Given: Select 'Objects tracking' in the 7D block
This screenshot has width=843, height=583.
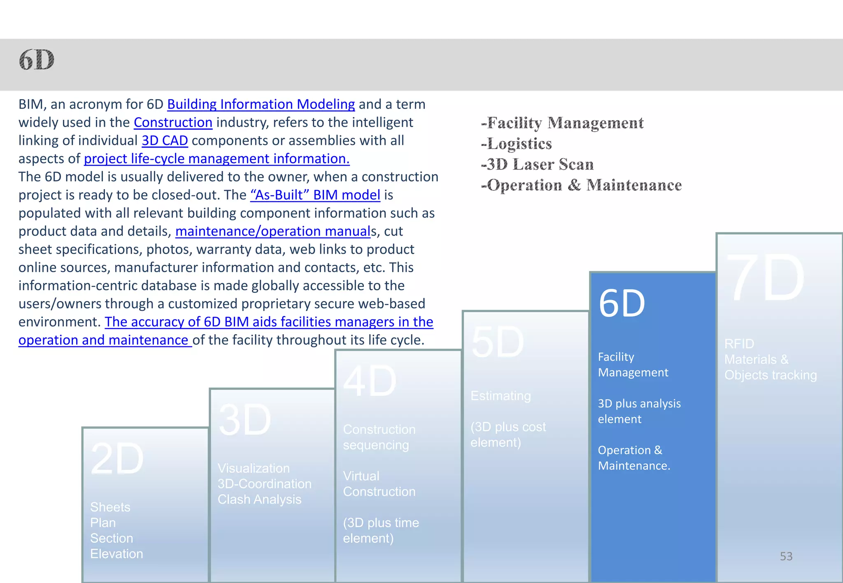Looking at the screenshot, I should click(x=771, y=375).
